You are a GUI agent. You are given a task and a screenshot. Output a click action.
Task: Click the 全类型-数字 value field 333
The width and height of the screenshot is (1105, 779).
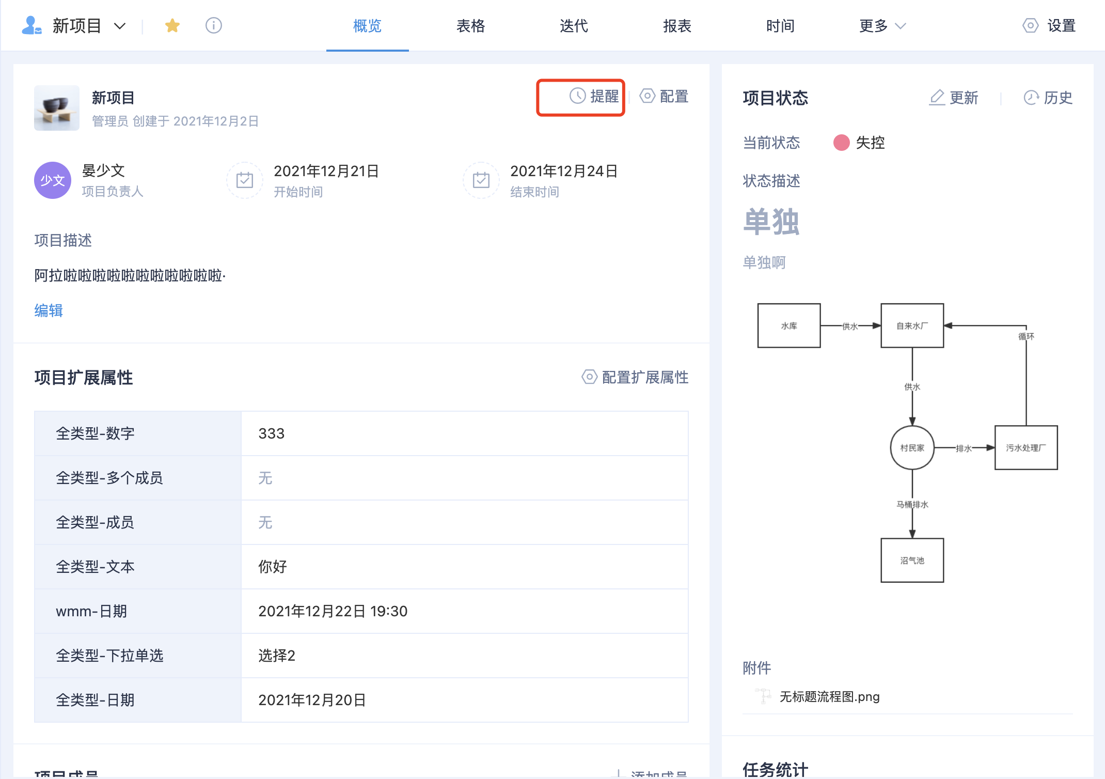[272, 433]
